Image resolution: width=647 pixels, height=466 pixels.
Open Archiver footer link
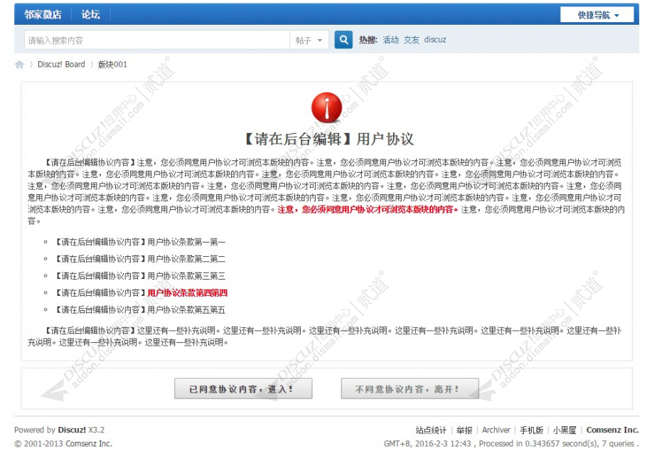pos(496,430)
